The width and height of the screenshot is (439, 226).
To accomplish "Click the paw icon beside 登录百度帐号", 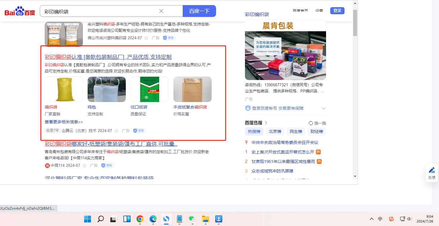I will (x=248, y=108).
